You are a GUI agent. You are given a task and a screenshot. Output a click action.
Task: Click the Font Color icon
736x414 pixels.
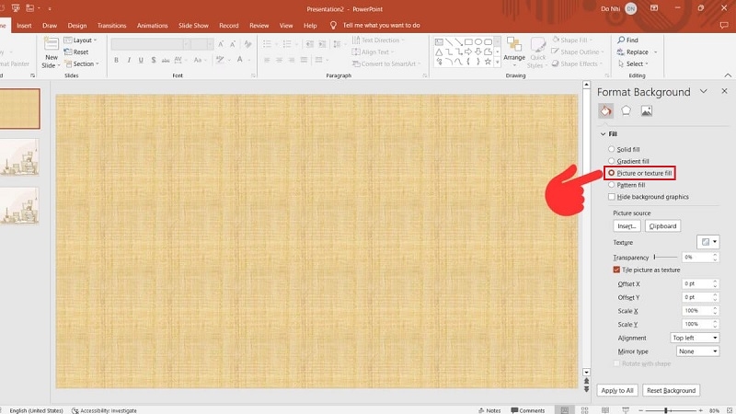tap(240, 60)
